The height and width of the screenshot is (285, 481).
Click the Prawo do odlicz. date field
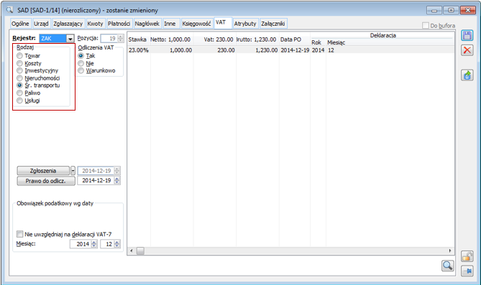coord(96,180)
